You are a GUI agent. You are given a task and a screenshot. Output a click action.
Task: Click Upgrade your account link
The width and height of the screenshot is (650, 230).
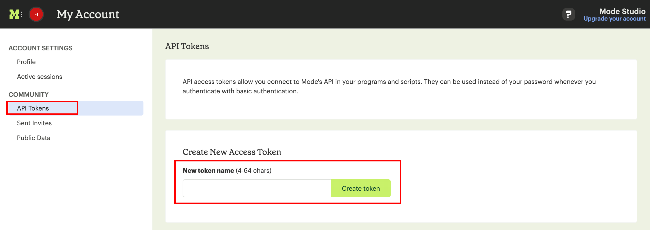click(615, 19)
